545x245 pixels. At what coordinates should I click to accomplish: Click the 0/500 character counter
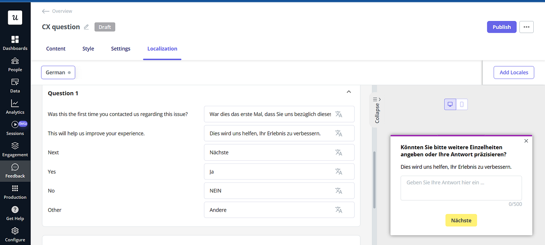515,204
